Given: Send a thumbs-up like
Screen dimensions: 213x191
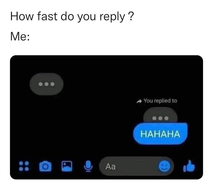Looking at the screenshot, I should 189,166.
